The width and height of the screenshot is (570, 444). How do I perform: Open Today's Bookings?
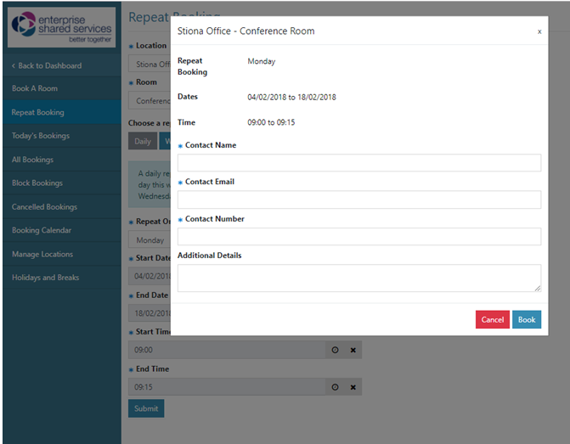(62, 136)
